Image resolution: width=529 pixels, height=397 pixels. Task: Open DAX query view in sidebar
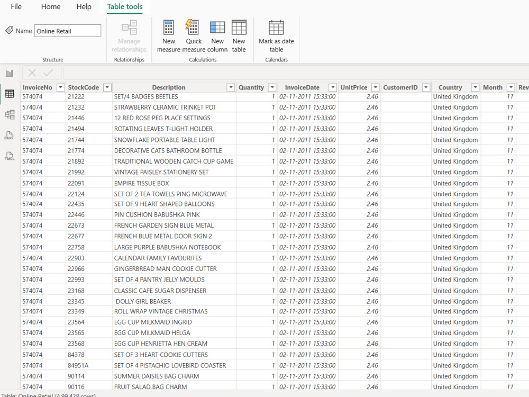tap(10, 136)
